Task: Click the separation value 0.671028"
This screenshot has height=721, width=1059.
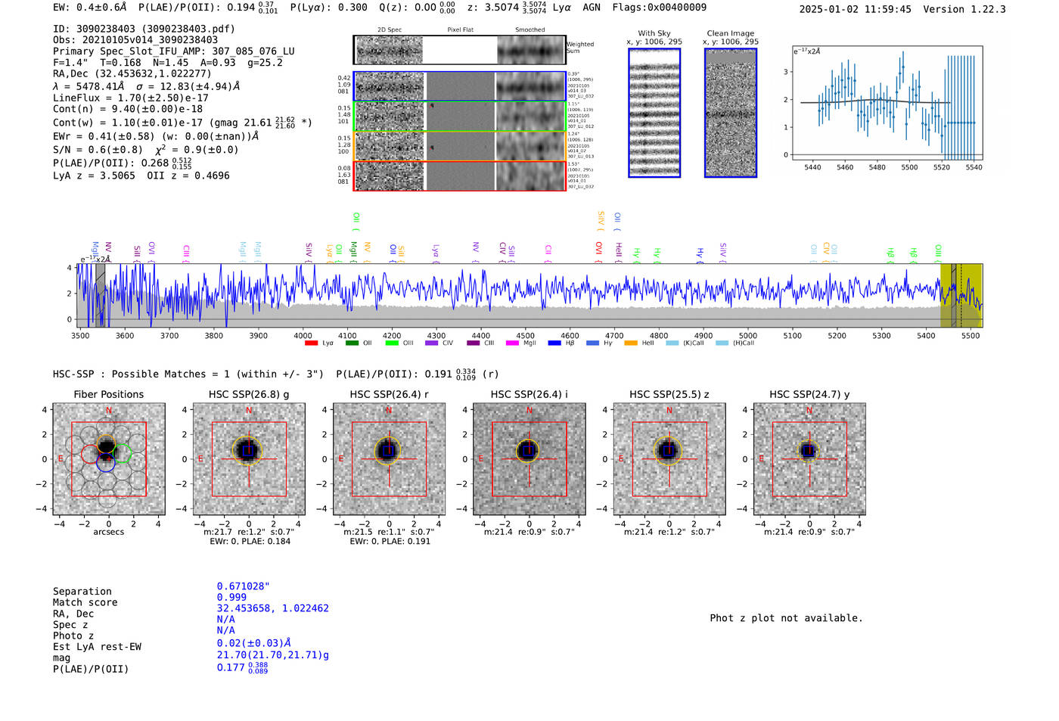Action: coord(244,586)
